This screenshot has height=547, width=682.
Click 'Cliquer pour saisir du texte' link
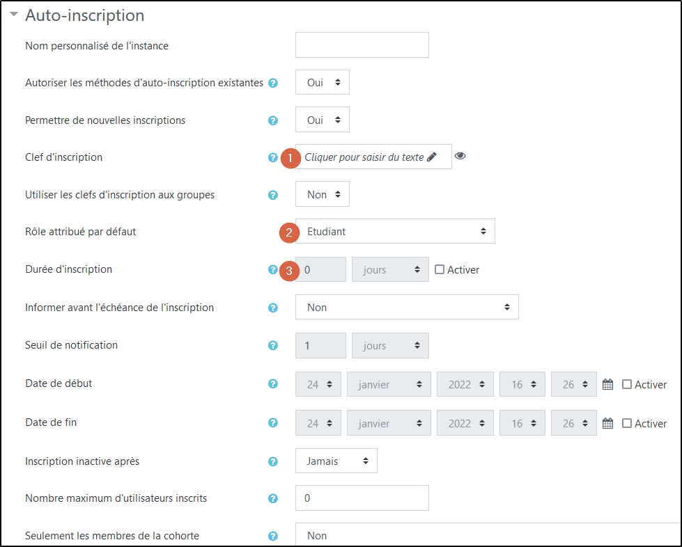click(x=364, y=157)
